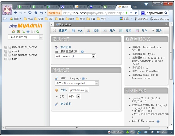Image resolution: width=175 pixels, height=136 pixels.
Task: Expand the mysql database node
Action: tap(6, 51)
